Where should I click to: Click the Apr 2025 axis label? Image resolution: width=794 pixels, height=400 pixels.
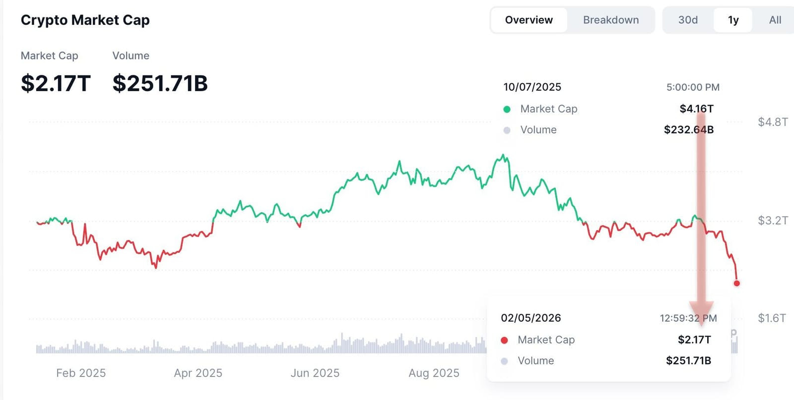(x=198, y=373)
